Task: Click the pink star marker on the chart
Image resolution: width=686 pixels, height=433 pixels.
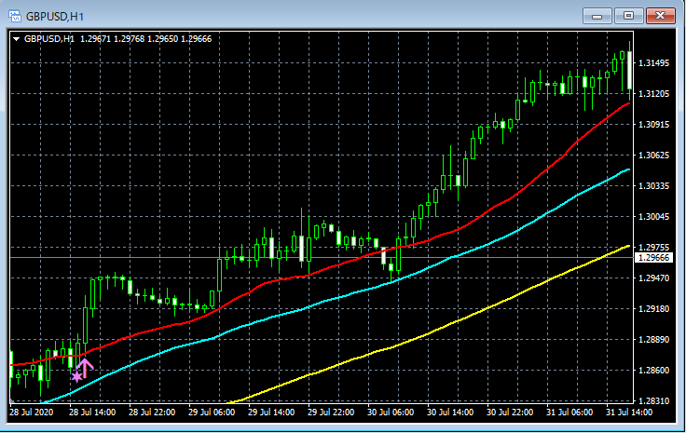Action: point(76,376)
